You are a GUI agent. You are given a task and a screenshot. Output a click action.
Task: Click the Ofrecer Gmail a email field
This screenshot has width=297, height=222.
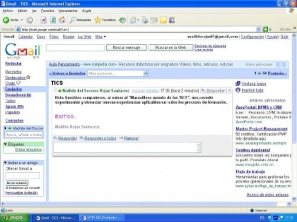(x=23, y=175)
